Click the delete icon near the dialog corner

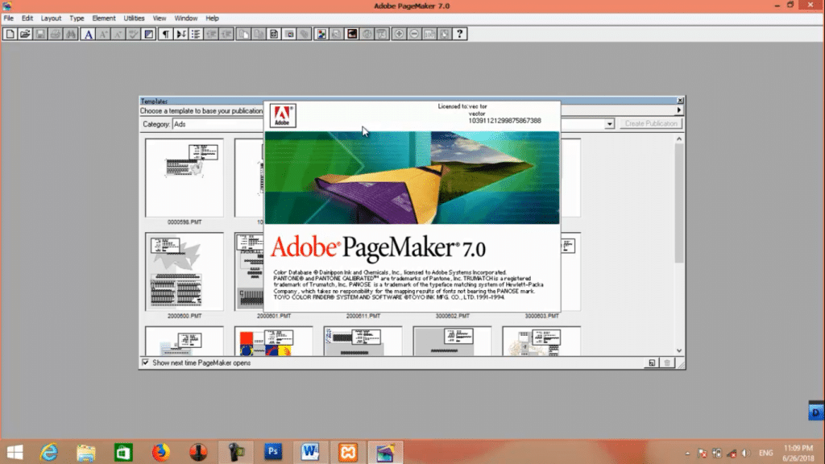tap(667, 362)
